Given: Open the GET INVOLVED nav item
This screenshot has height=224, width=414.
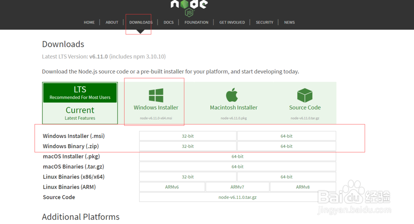Looking at the screenshot, I should tap(232, 22).
